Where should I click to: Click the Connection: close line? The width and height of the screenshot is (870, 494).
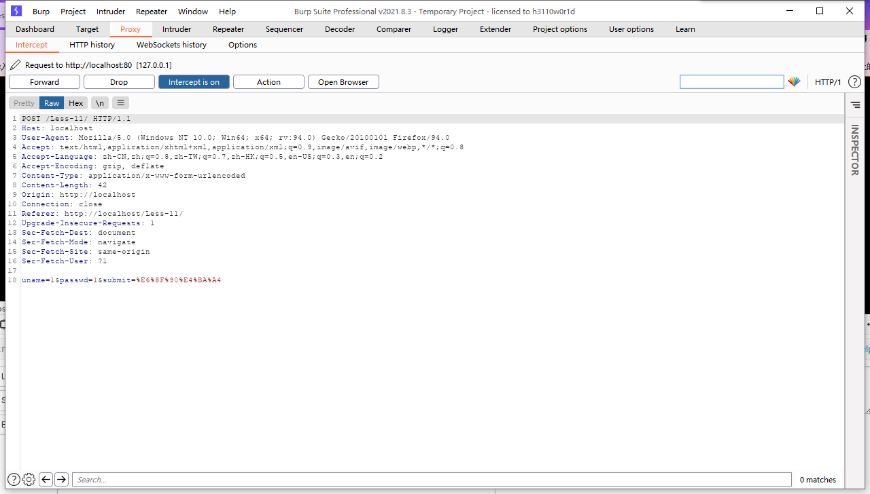tap(62, 204)
